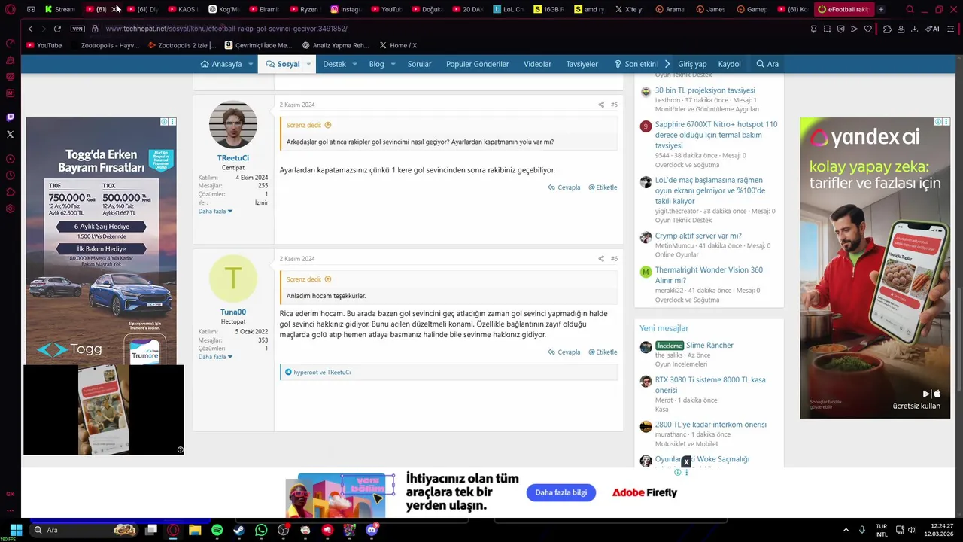Click Daha fazla bilgi on Adobe ad

(560, 492)
